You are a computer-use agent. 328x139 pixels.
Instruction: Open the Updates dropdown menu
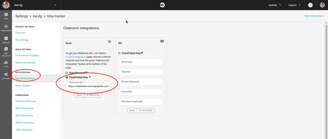pos(275,5)
